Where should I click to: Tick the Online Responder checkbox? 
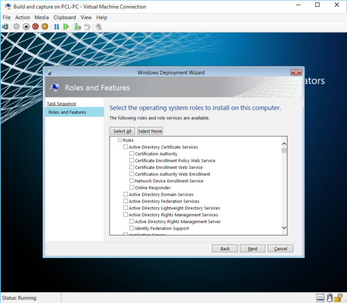[x=132, y=188]
